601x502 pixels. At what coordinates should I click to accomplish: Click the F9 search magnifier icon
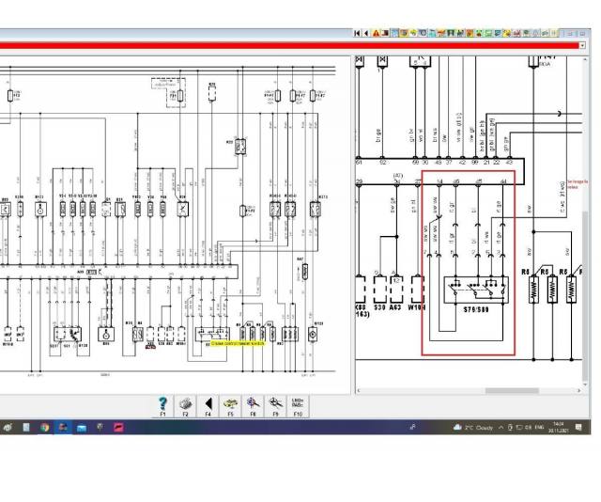[x=276, y=403]
